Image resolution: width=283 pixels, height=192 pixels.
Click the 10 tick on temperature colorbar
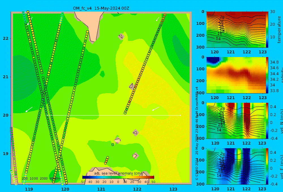click(x=273, y=37)
